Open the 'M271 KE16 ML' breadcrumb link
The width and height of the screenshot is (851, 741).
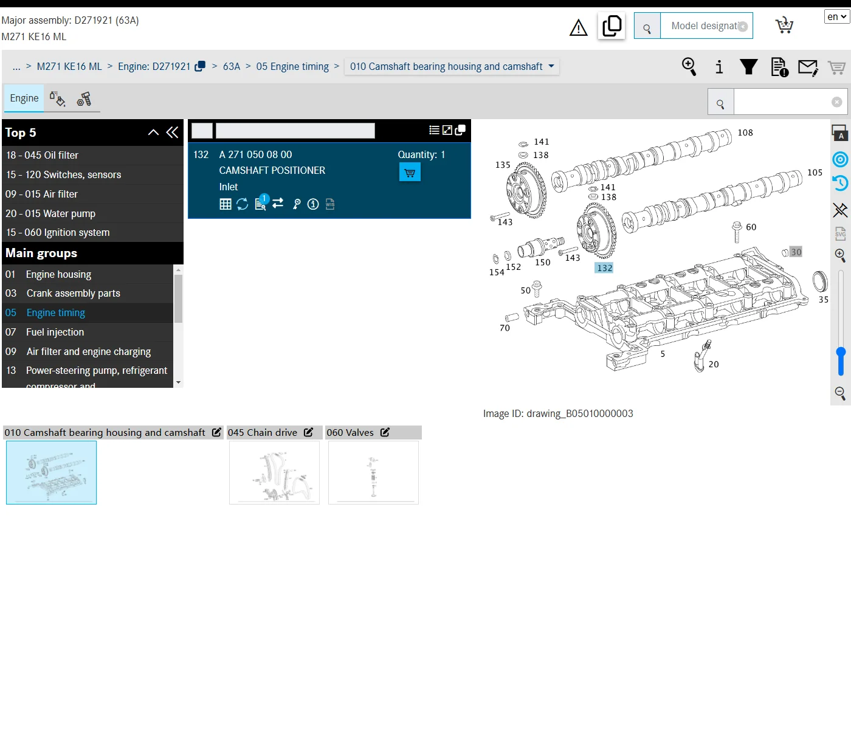coord(69,66)
